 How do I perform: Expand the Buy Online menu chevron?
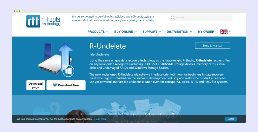pyautogui.click(x=136, y=31)
